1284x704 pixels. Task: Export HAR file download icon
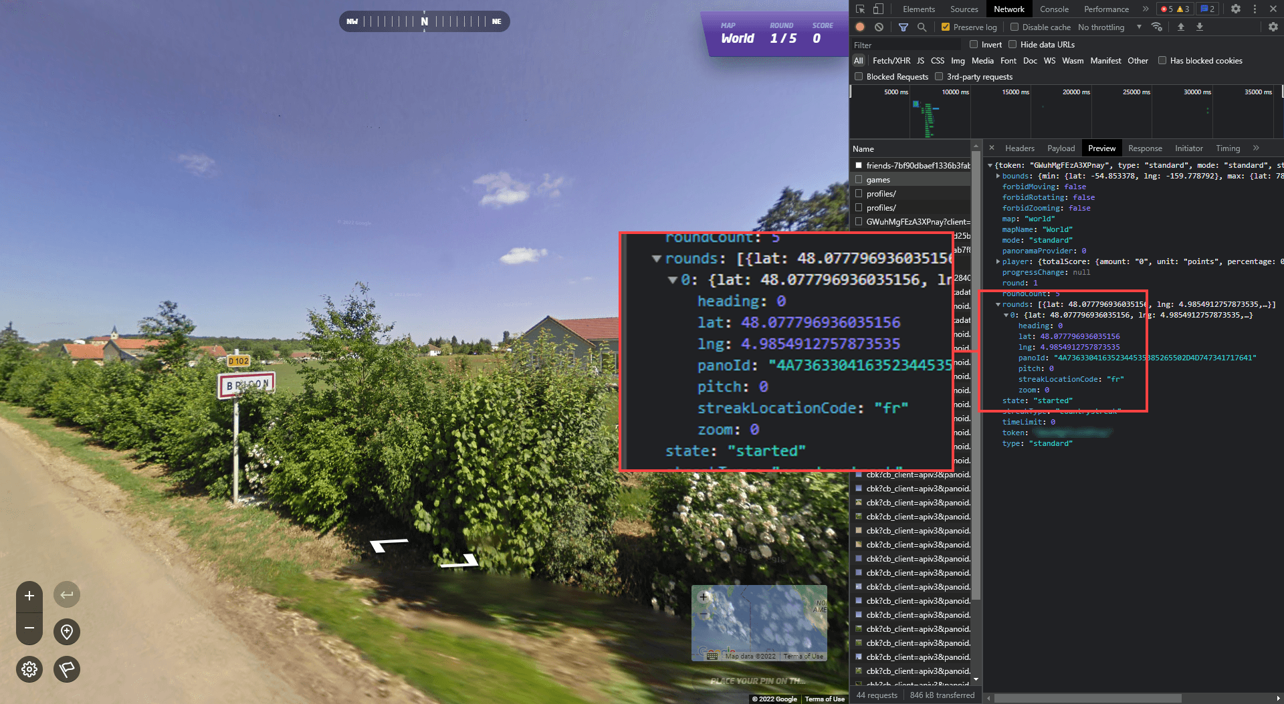(1200, 27)
